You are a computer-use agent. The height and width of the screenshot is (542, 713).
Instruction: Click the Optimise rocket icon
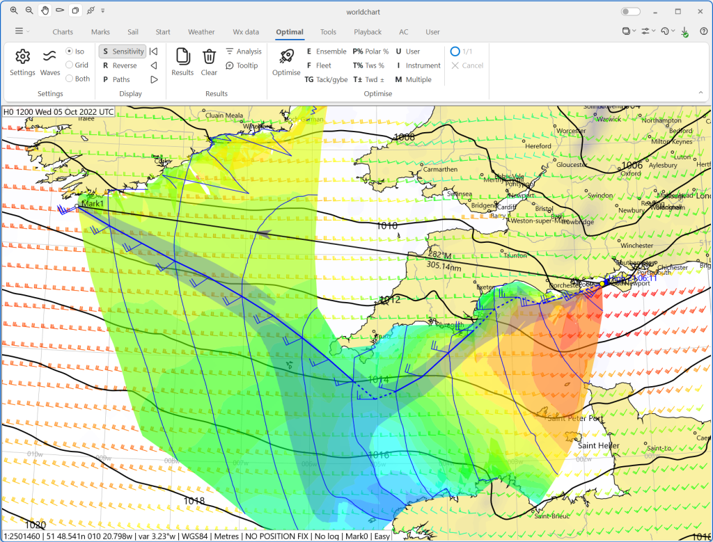click(x=285, y=57)
